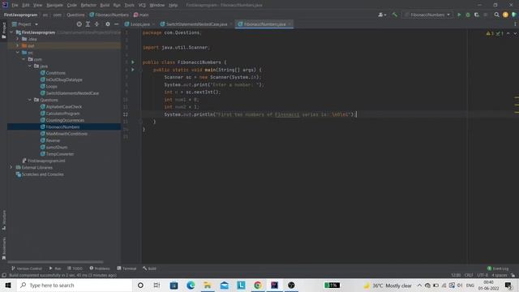519x292 pixels.
Task: Open Build tool window
Action: (x=149, y=268)
